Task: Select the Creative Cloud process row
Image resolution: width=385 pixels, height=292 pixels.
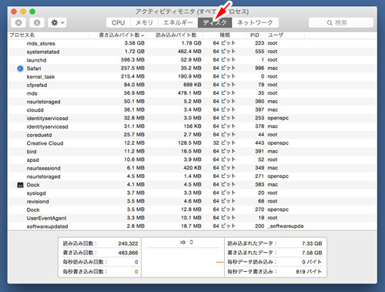Action: (x=192, y=143)
